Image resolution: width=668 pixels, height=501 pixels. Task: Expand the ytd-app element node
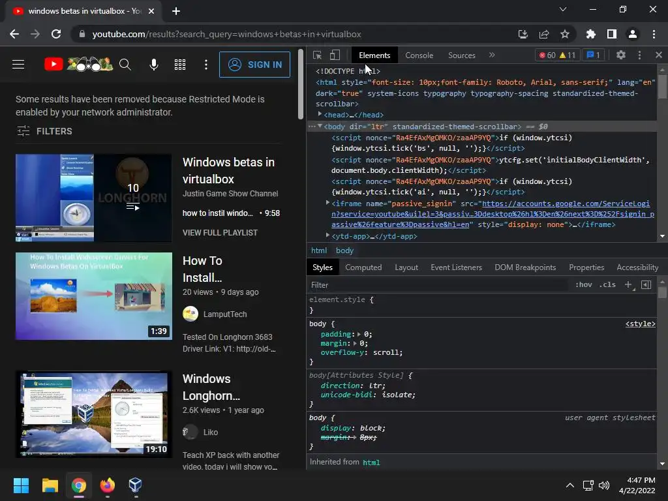[x=327, y=235]
